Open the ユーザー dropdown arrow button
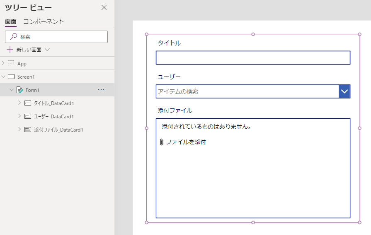The height and width of the screenshot is (235, 371). click(344, 91)
